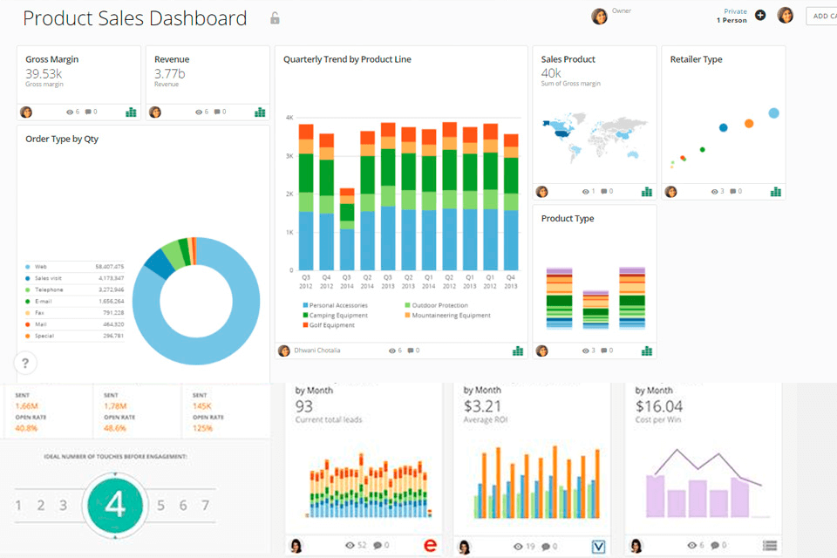Click the Owner avatar at the top
The width and height of the screenshot is (837, 558).
(x=599, y=16)
